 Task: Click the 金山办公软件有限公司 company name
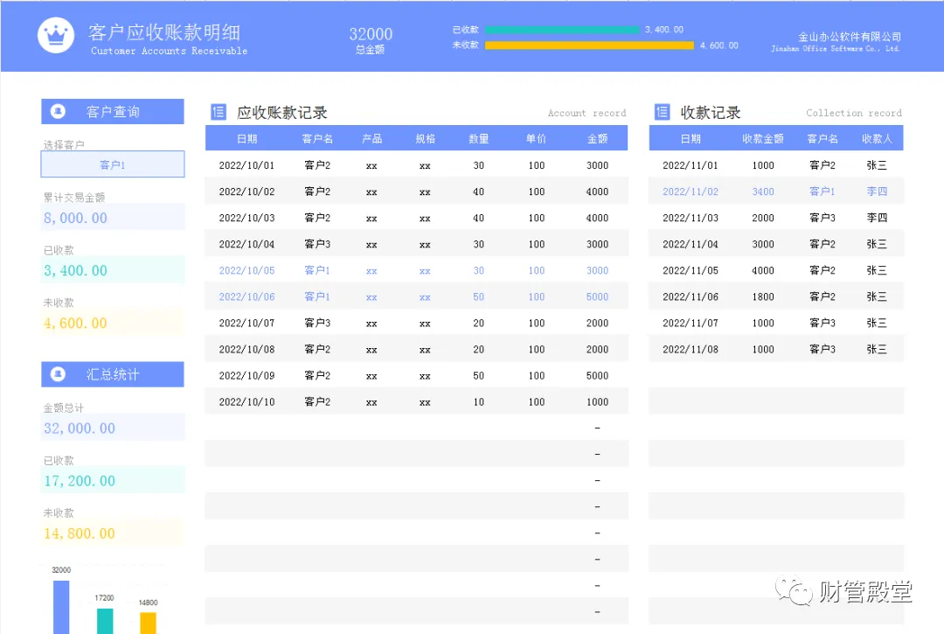pos(850,37)
